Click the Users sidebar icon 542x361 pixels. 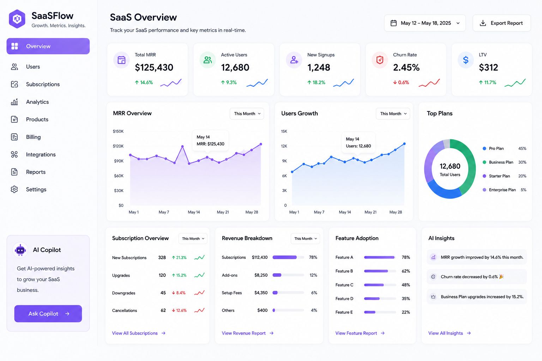[14, 67]
